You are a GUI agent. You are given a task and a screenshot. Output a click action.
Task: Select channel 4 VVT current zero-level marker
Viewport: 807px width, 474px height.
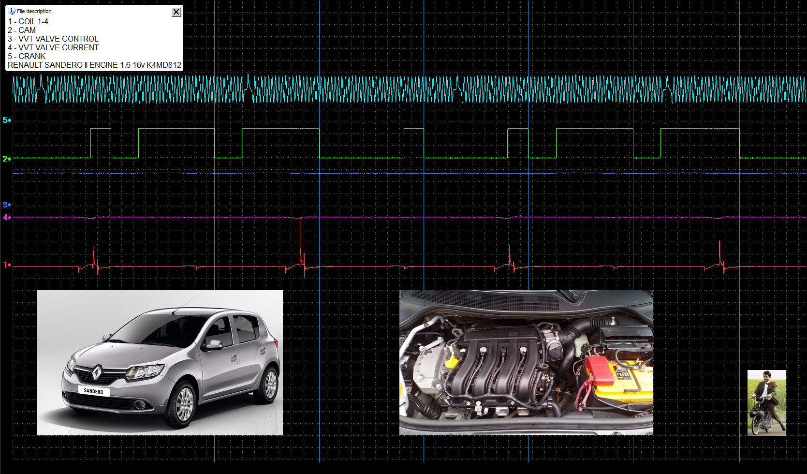coord(7,217)
